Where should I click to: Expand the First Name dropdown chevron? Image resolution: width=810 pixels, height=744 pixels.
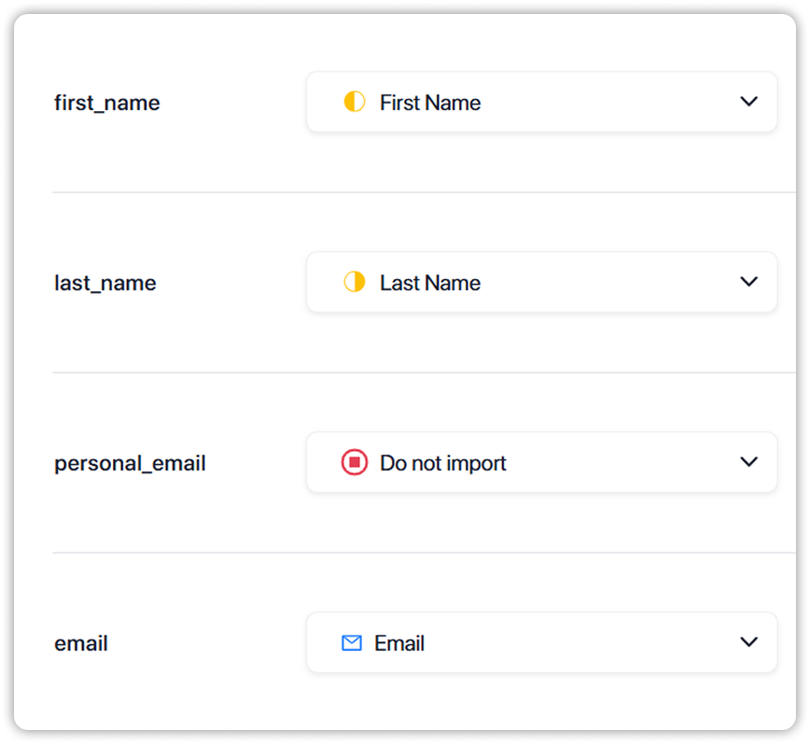(748, 101)
